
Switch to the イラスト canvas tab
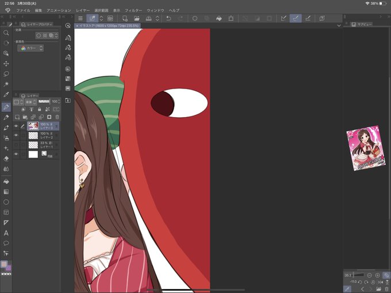(x=108, y=26)
